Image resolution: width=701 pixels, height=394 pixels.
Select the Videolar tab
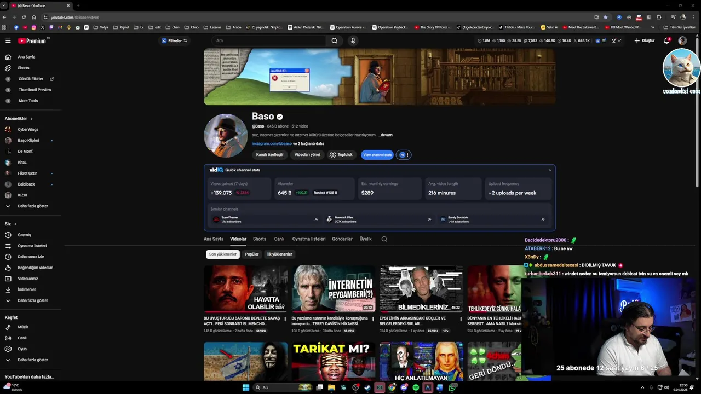238,239
